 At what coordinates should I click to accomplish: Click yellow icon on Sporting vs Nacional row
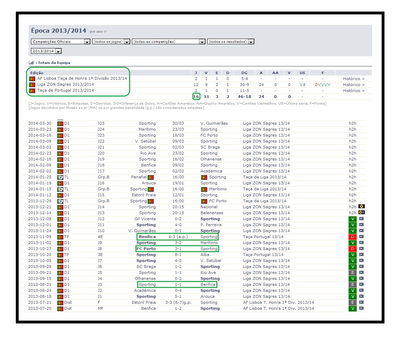[x=362, y=206]
